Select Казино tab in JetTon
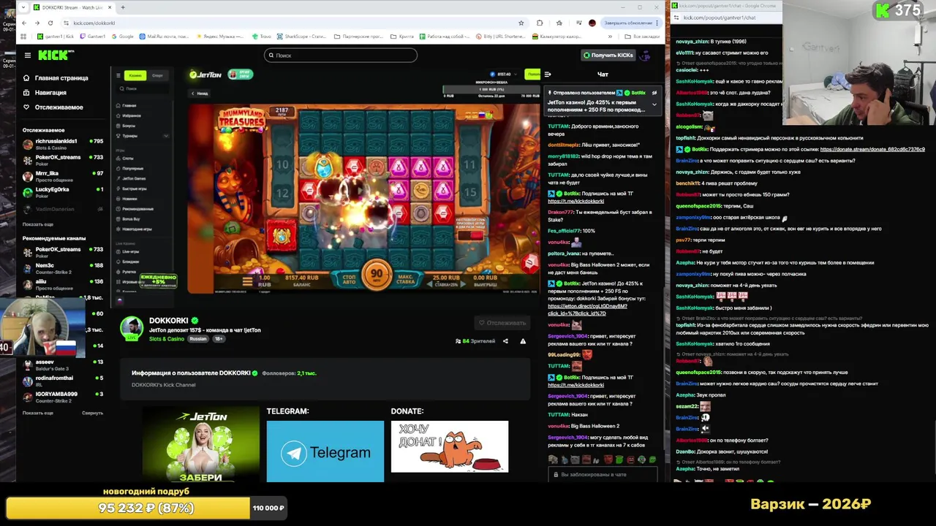The width and height of the screenshot is (936, 526). click(135, 75)
